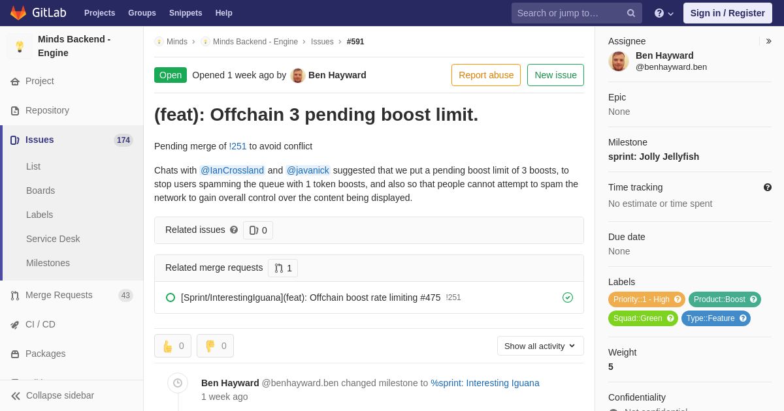Open the issue Boards
Viewport: 784px width, 411px height.
(41, 190)
